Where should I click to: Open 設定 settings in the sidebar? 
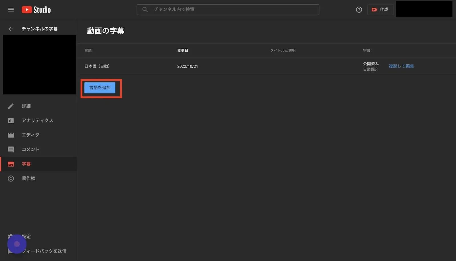(26, 237)
